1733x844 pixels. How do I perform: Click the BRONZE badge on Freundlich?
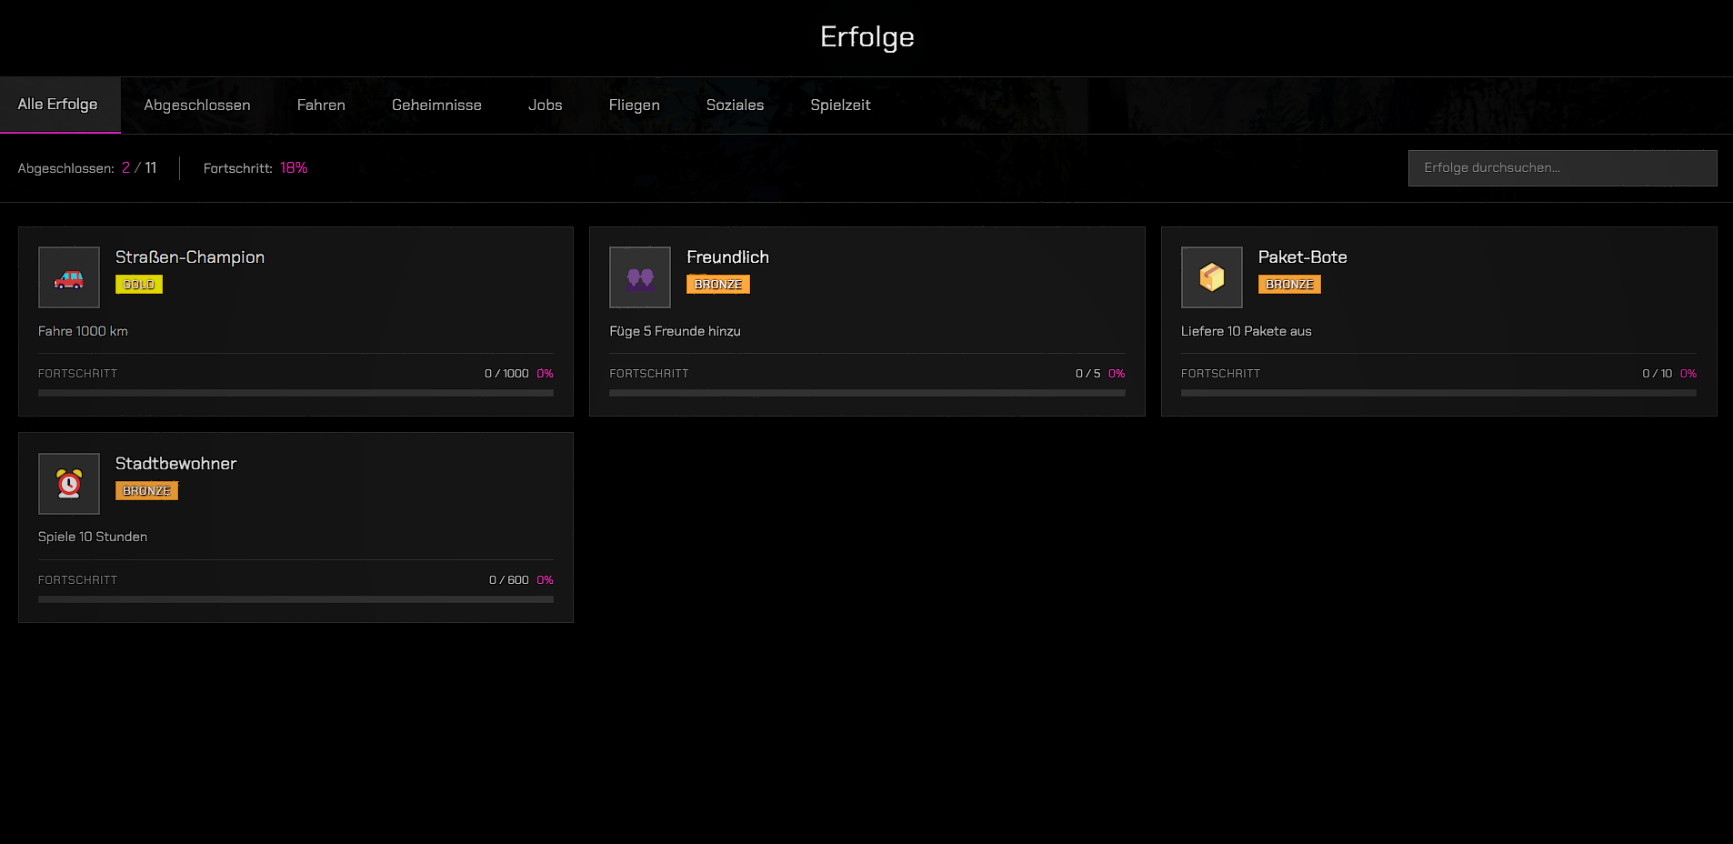pos(717,285)
